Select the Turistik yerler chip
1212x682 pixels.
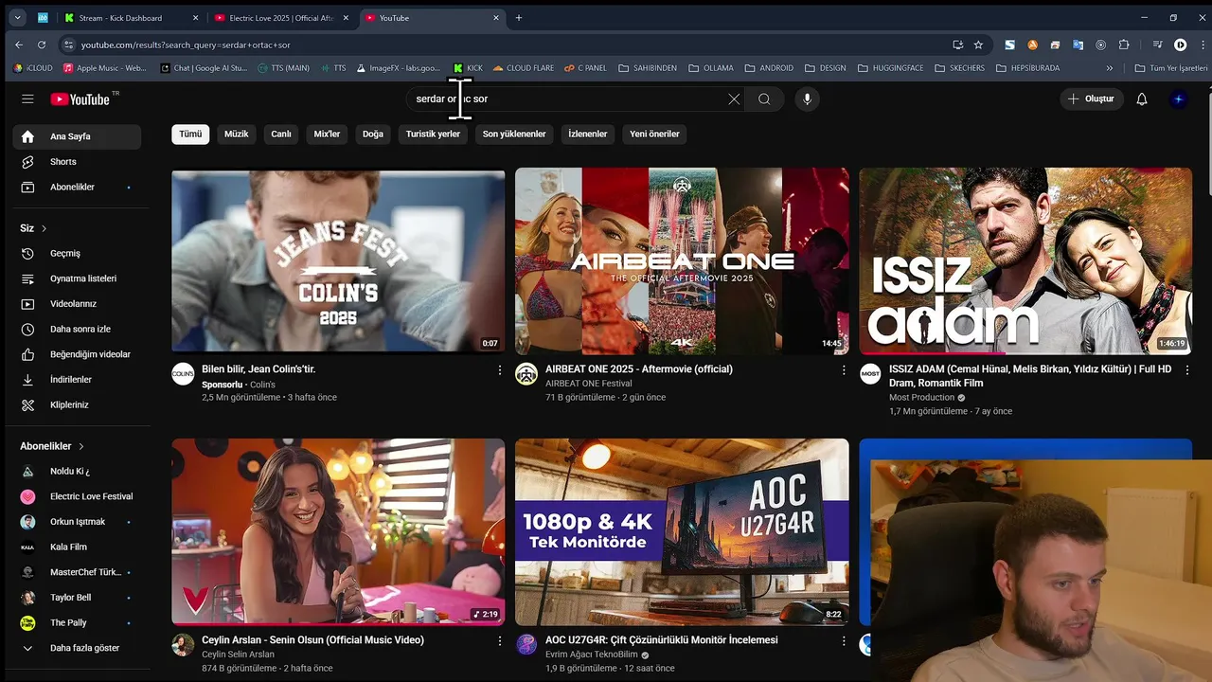coord(433,134)
